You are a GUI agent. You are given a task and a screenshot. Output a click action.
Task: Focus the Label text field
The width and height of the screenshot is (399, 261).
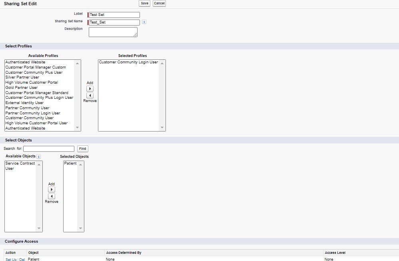click(114, 15)
